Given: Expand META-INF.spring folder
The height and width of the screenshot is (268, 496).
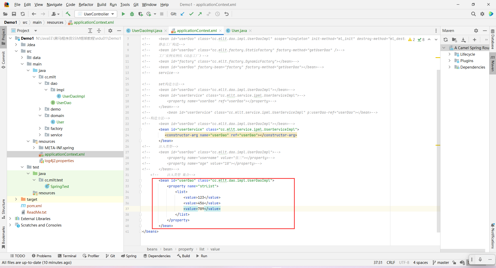Looking at the screenshot, I should [x=34, y=148].
